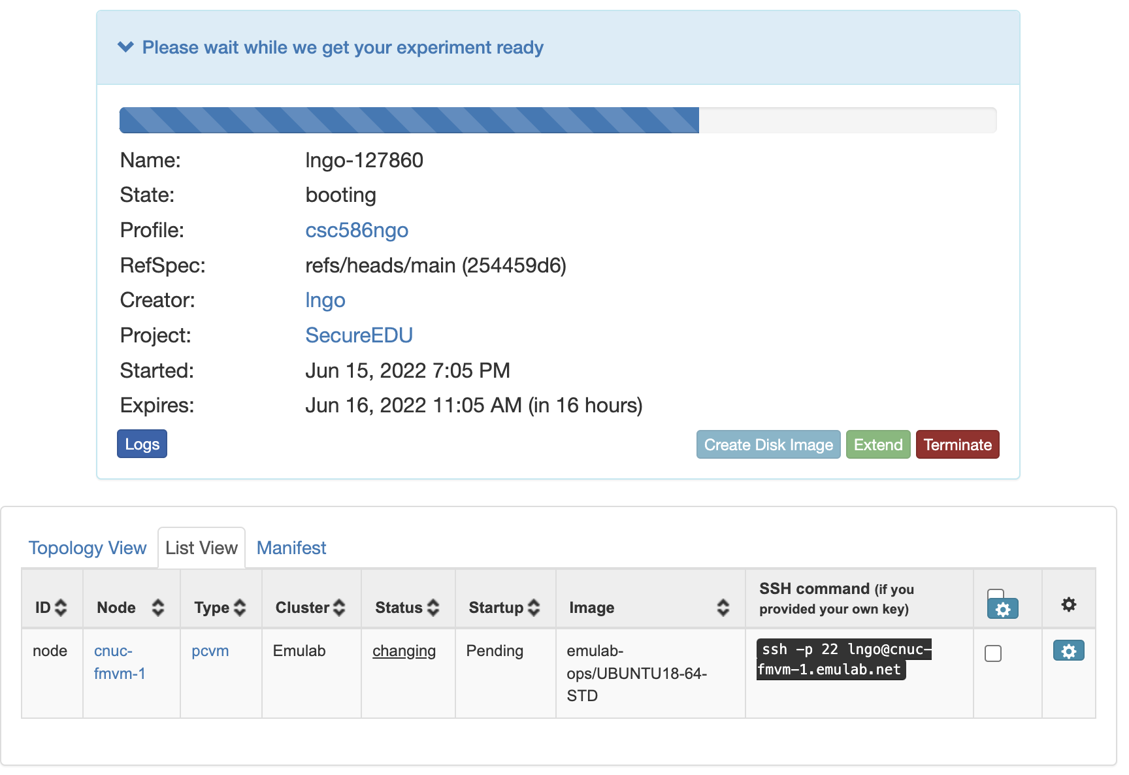Sort table by Type column arrows

(240, 608)
